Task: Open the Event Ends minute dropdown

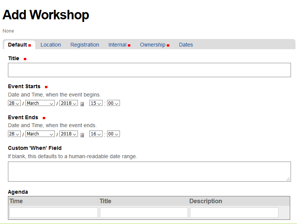Action: click(114, 134)
